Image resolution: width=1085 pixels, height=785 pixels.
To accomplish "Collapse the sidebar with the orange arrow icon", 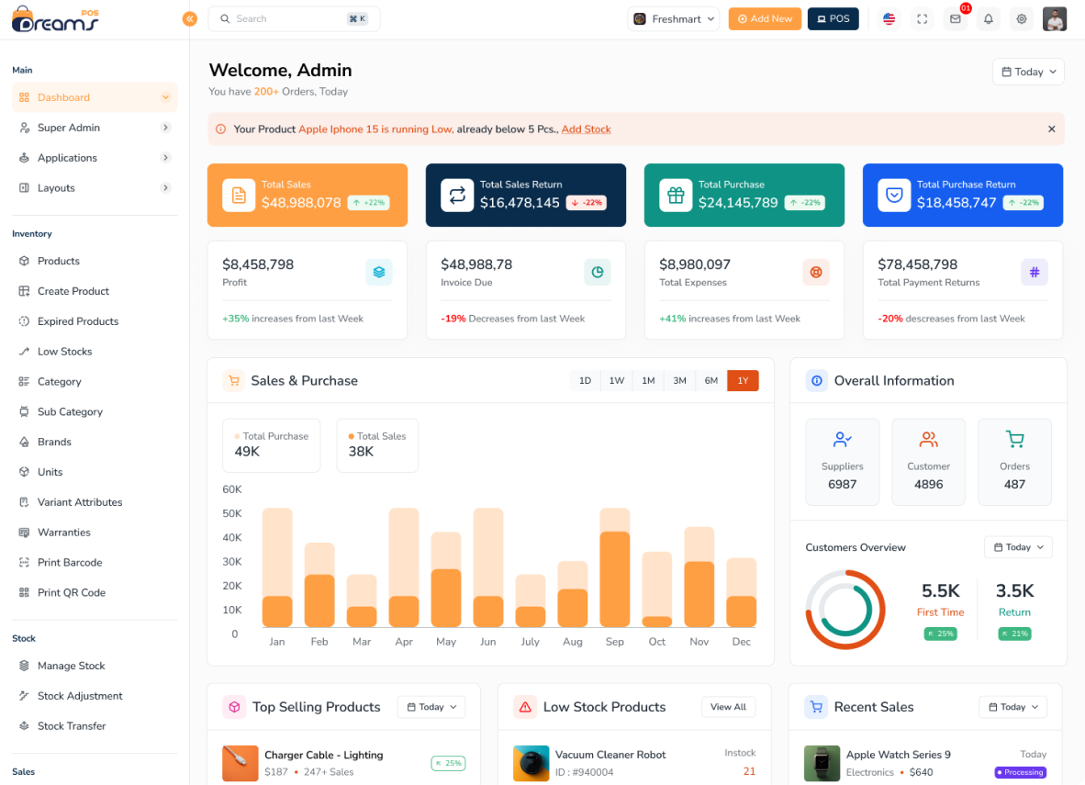I will 190,18.
